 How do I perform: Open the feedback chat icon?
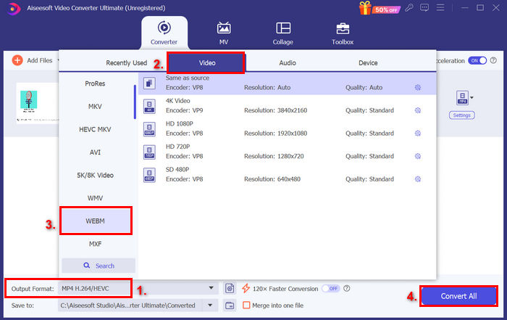coord(424,7)
